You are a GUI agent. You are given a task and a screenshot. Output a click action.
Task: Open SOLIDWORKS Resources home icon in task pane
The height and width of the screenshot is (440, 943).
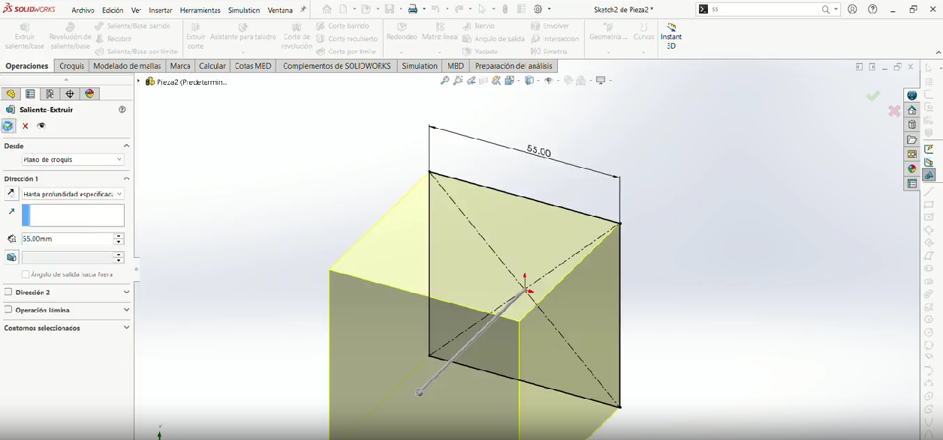[x=911, y=110]
